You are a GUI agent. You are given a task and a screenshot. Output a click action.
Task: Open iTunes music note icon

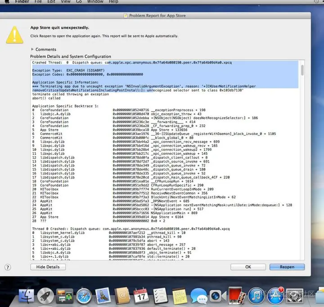coord(256,296)
